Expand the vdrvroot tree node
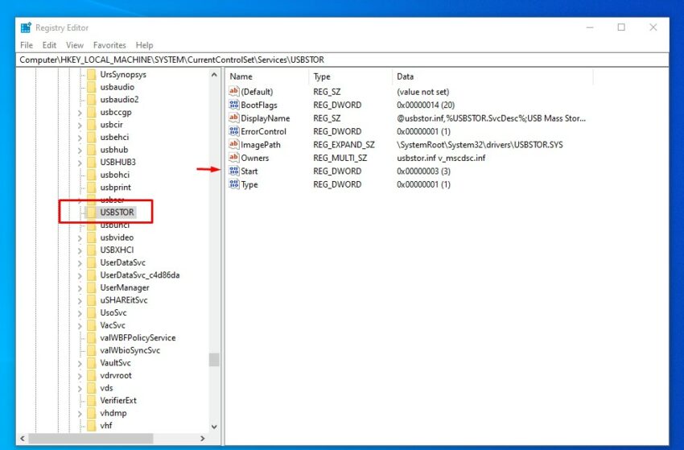Viewport: 684px width, 450px height. pos(80,376)
